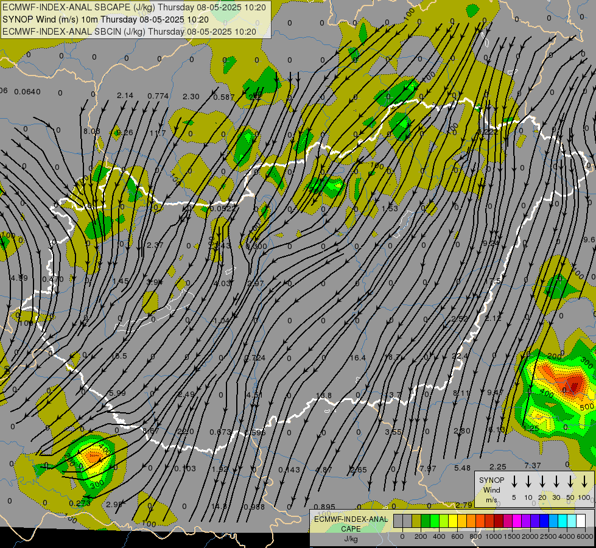Click the SYNOP label in wind legend
This screenshot has height=548, width=596.
coord(491,480)
